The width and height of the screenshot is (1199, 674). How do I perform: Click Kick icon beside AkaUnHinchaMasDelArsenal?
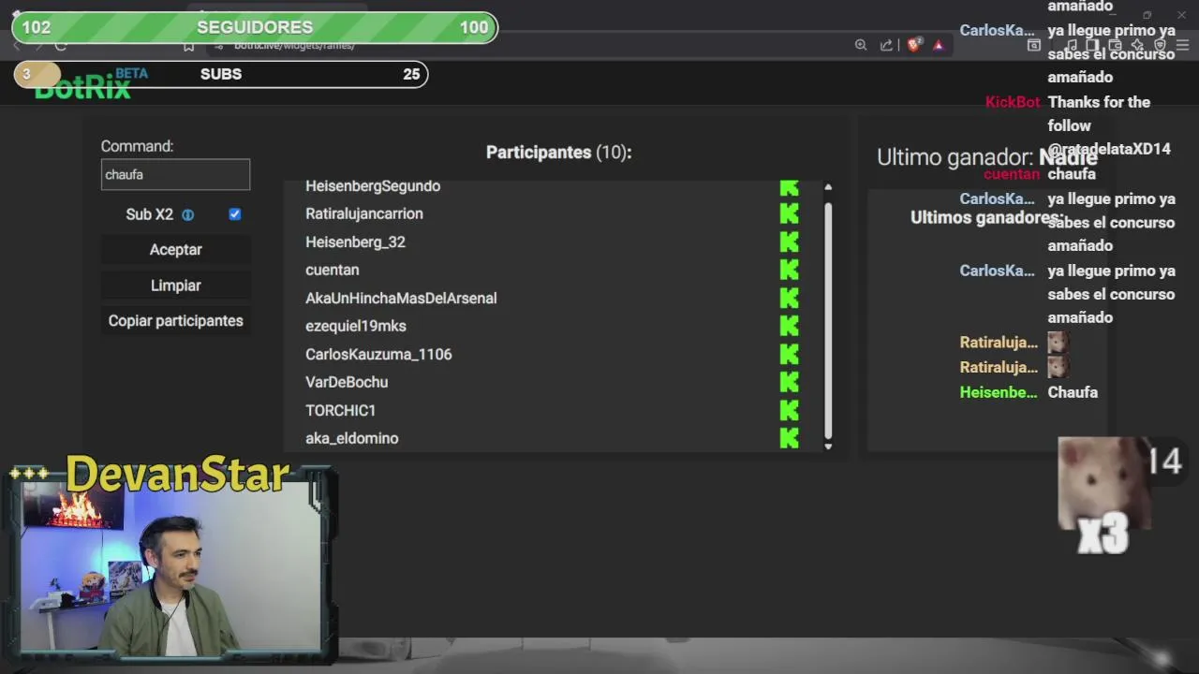pos(790,298)
